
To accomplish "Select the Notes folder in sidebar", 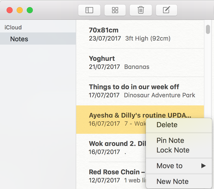I will (38, 39).
